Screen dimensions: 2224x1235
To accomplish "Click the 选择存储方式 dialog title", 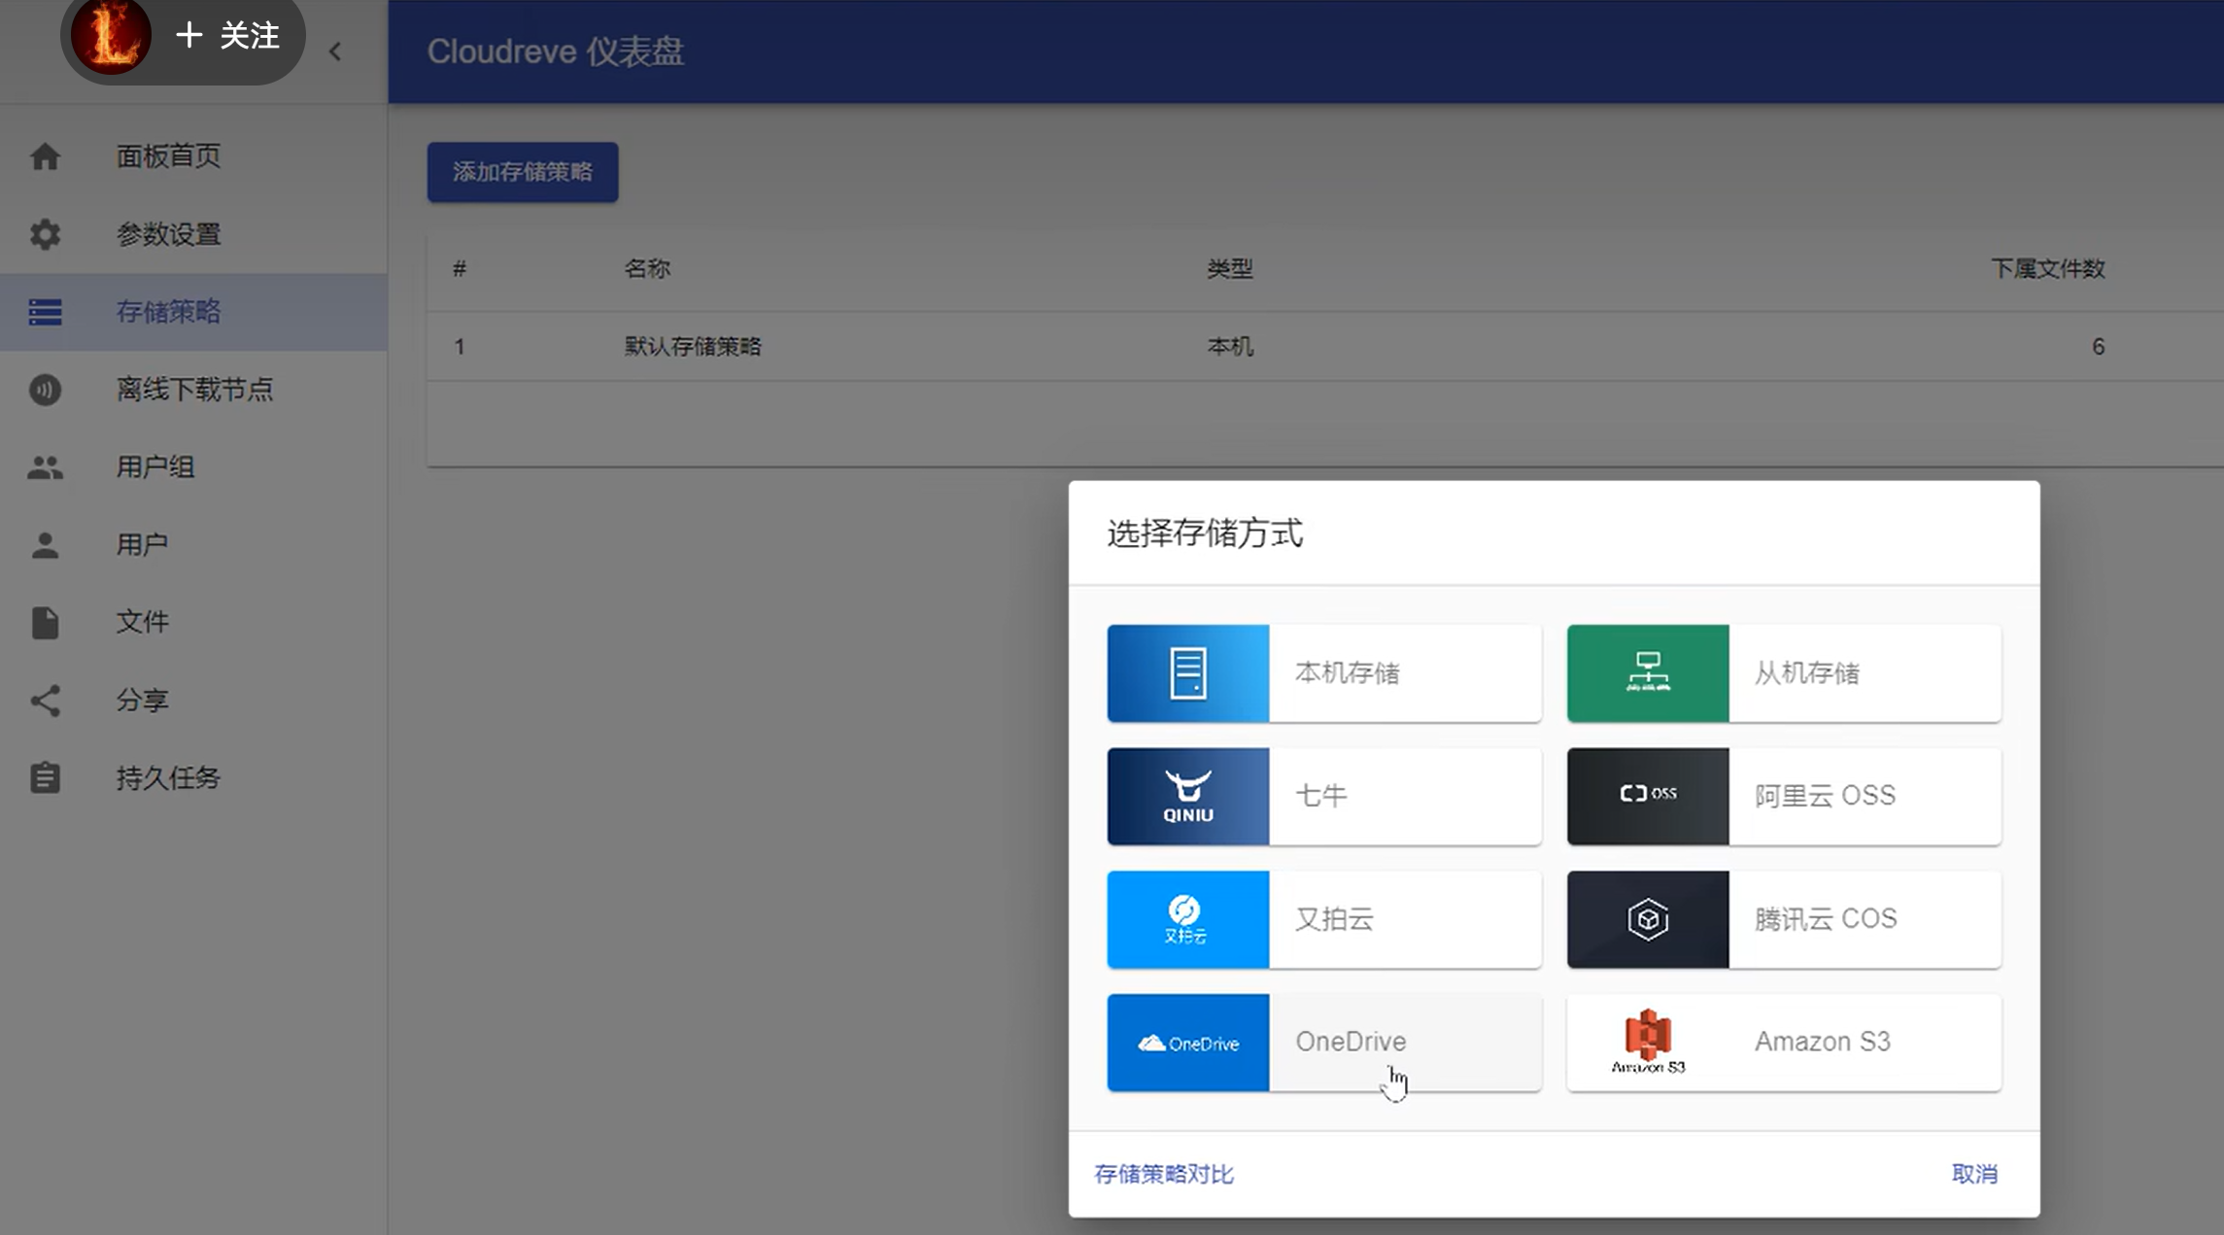I will coord(1205,533).
